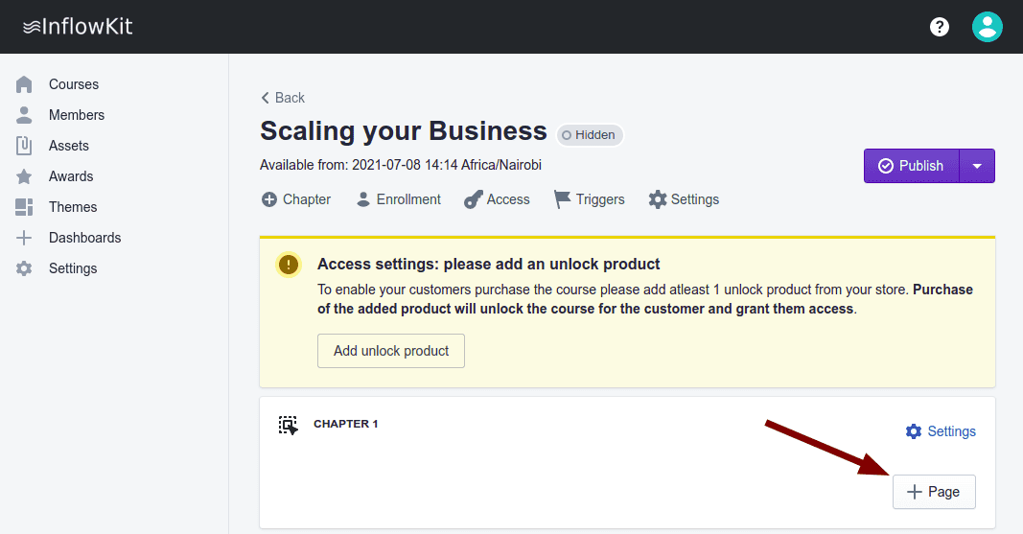This screenshot has height=534, width=1023.
Task: Add a Page to Chapter 1
Action: (934, 492)
